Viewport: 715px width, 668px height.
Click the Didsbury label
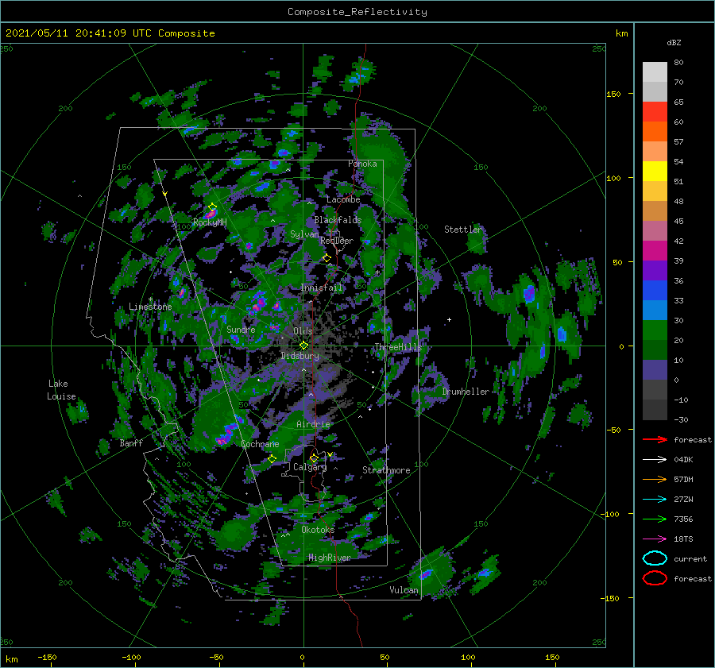coord(300,356)
